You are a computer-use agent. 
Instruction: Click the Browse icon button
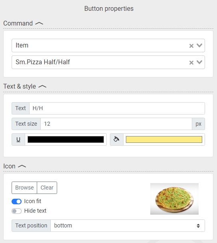click(x=24, y=188)
